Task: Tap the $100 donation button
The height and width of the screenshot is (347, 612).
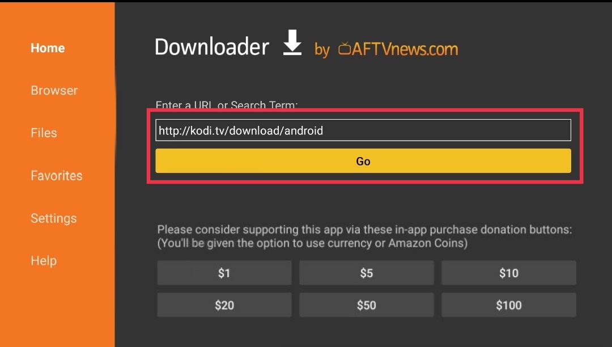Action: [x=508, y=305]
